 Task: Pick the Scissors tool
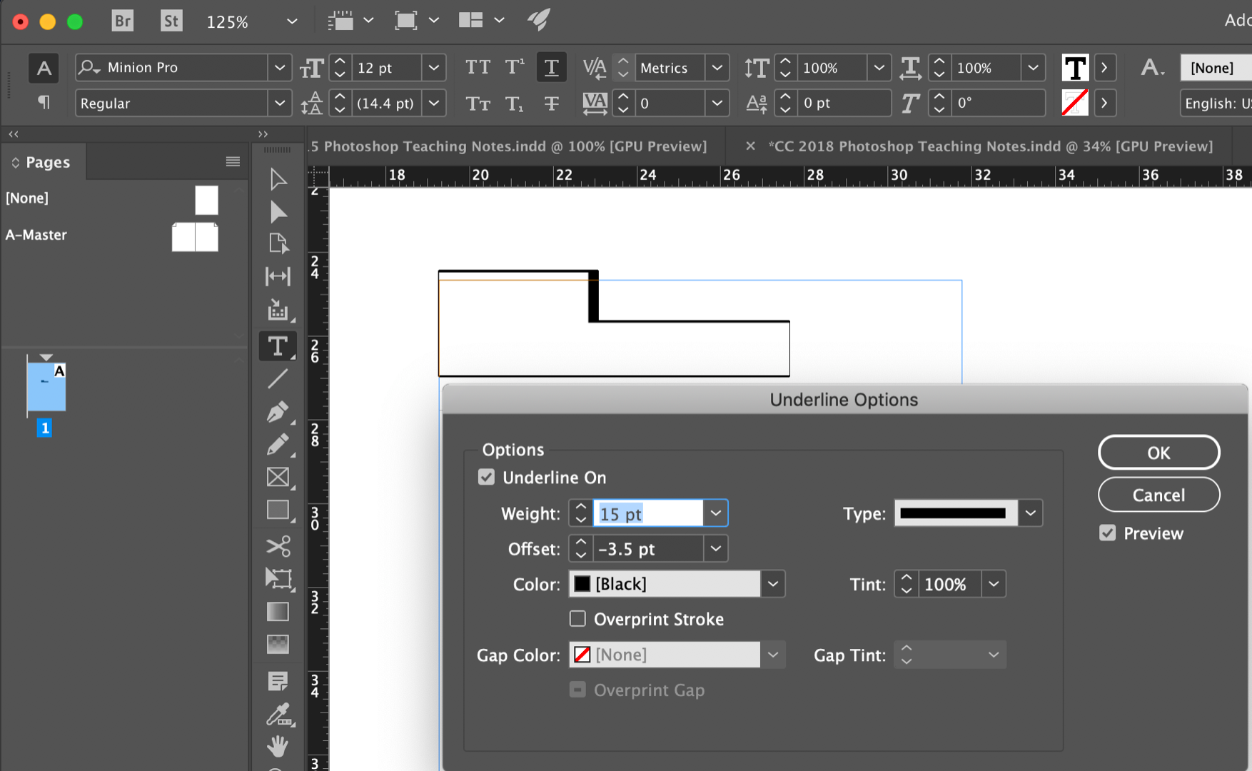click(x=278, y=546)
